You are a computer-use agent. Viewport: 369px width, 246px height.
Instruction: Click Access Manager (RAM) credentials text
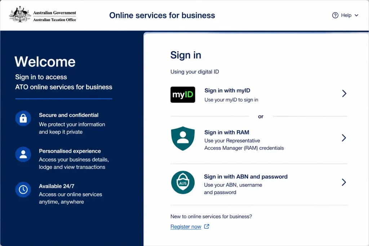[244, 148]
